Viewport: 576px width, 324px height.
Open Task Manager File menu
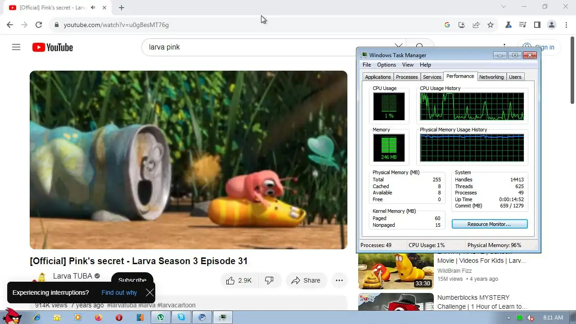click(x=367, y=65)
